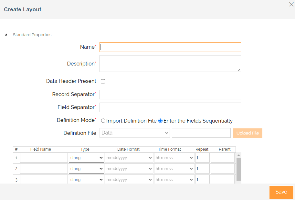Click the Record Separator field

point(170,95)
